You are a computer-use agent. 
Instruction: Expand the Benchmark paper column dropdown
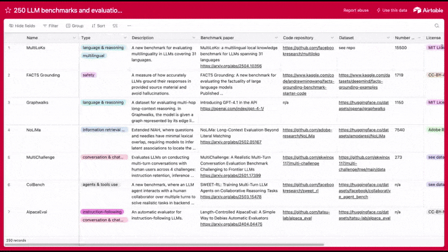coord(276,38)
